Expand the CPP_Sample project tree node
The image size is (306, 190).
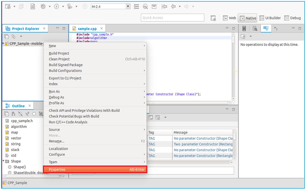[x=3, y=43]
